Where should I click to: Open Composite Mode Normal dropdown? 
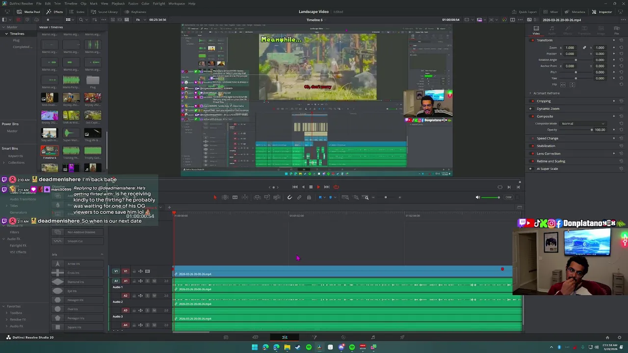tap(584, 124)
